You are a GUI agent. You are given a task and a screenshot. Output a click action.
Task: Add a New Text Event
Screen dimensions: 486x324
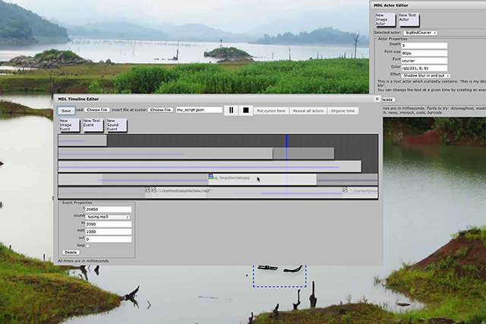tap(92, 124)
